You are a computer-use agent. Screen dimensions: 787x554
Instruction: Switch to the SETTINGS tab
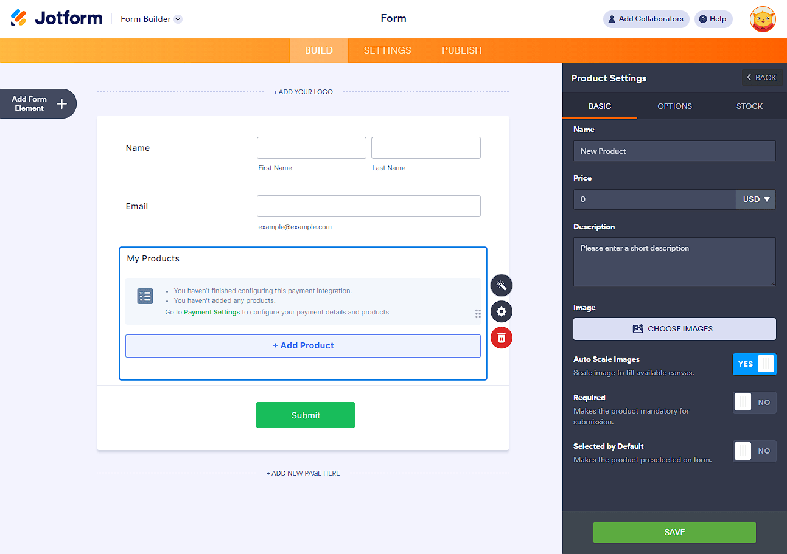[x=387, y=50]
